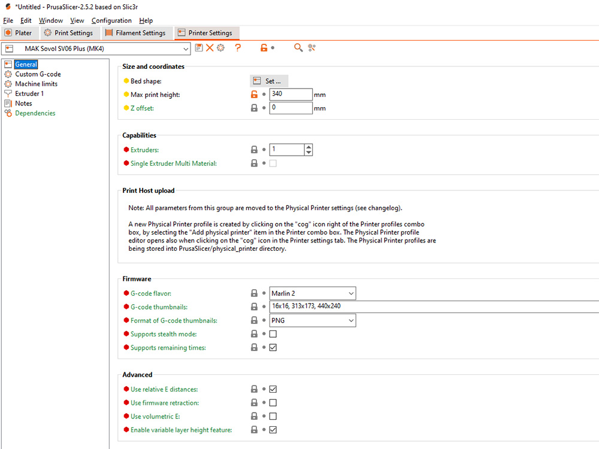Open Machine limits settings page
Viewport: 599px width, 449px height.
coord(37,84)
